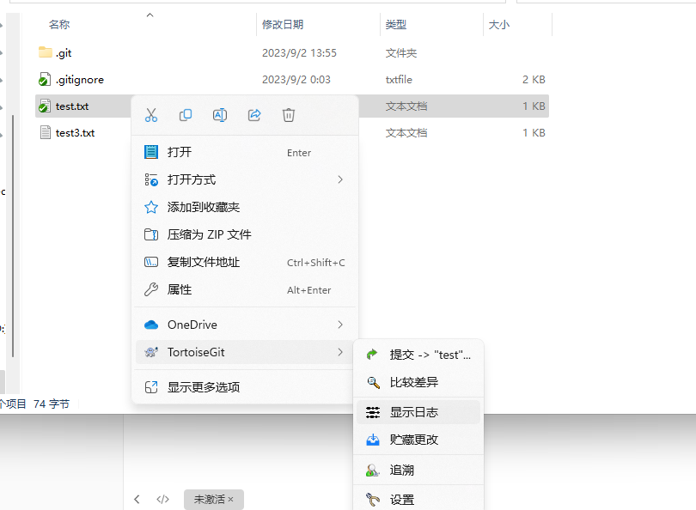Sort by 类型 column header

pyautogui.click(x=396, y=24)
